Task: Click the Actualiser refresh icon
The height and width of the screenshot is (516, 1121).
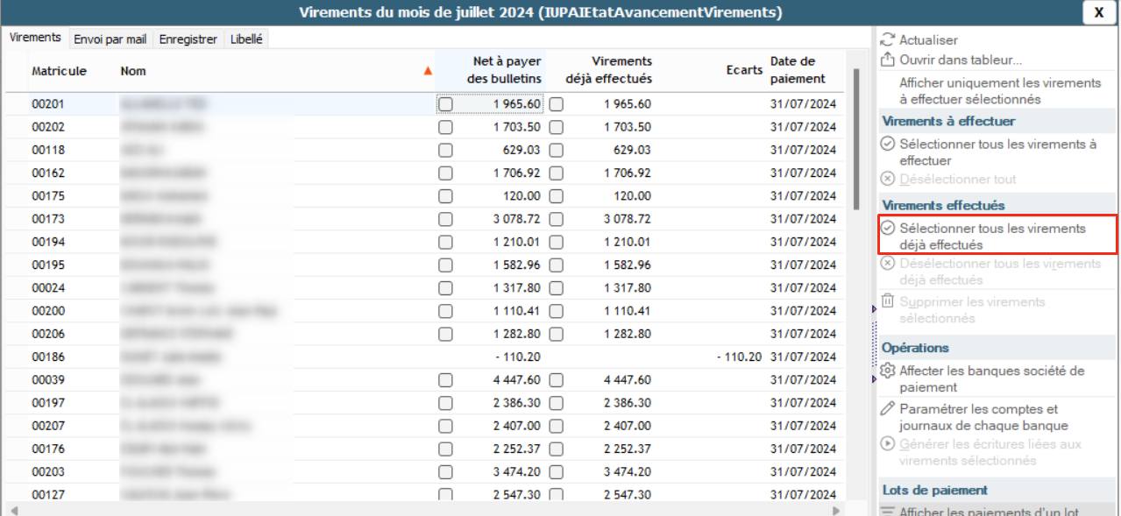Action: click(x=887, y=39)
